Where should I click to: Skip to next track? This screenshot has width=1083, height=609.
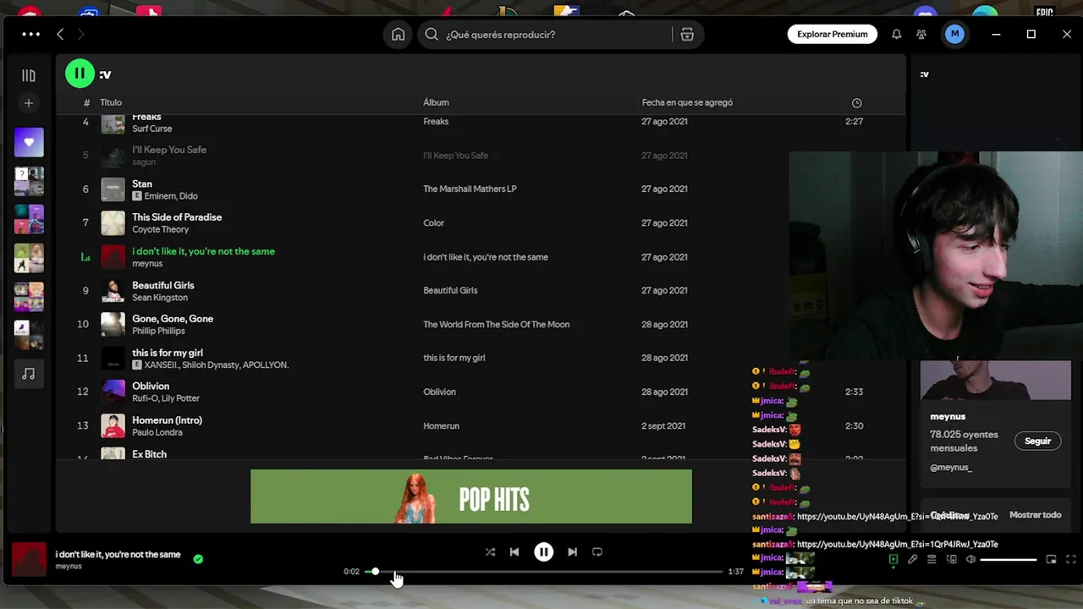pos(572,551)
